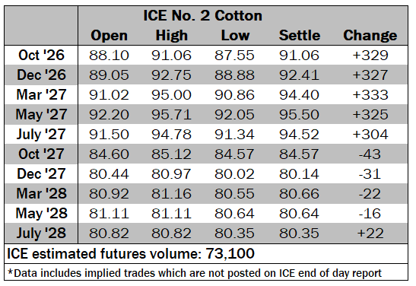
Task: Click the July '27 row label
Action: pyautogui.click(x=41, y=135)
